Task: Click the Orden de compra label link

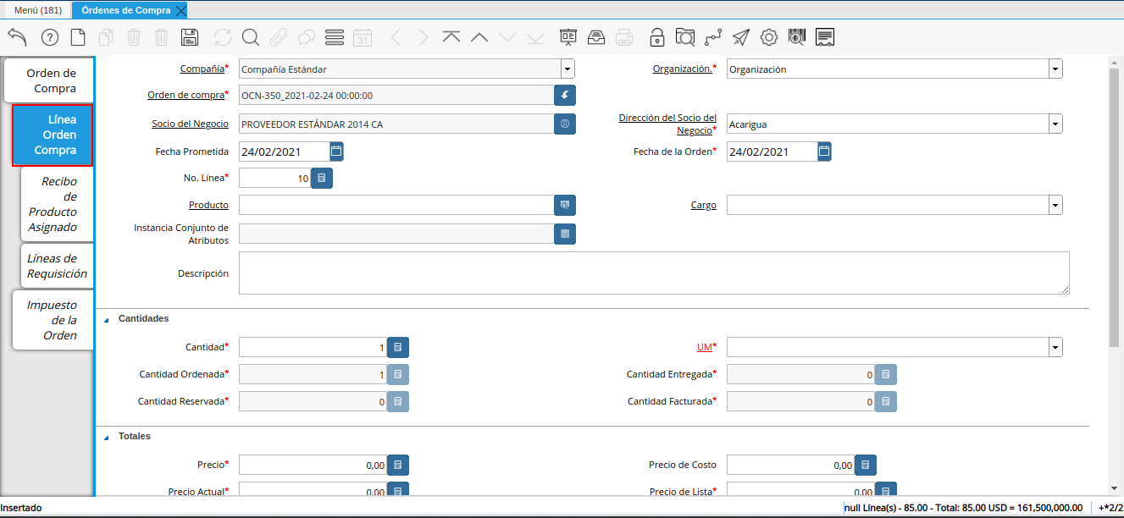Action: click(185, 95)
